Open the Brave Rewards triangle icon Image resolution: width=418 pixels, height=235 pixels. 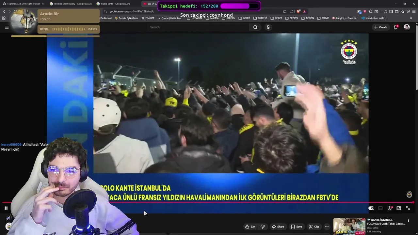coord(304,11)
